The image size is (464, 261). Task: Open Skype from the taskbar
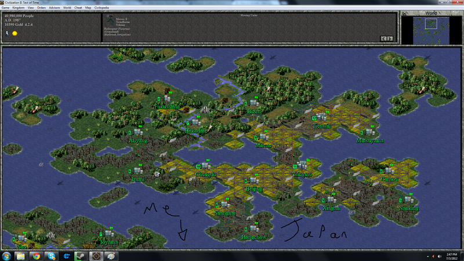point(52,256)
